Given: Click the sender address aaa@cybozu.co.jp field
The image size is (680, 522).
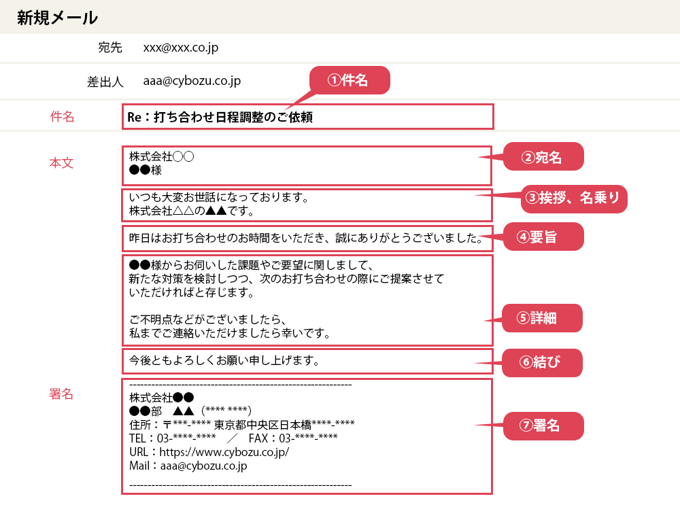Looking at the screenshot, I should (192, 81).
